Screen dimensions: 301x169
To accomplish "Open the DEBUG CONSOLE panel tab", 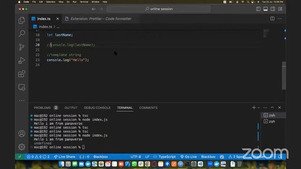I will (x=97, y=108).
